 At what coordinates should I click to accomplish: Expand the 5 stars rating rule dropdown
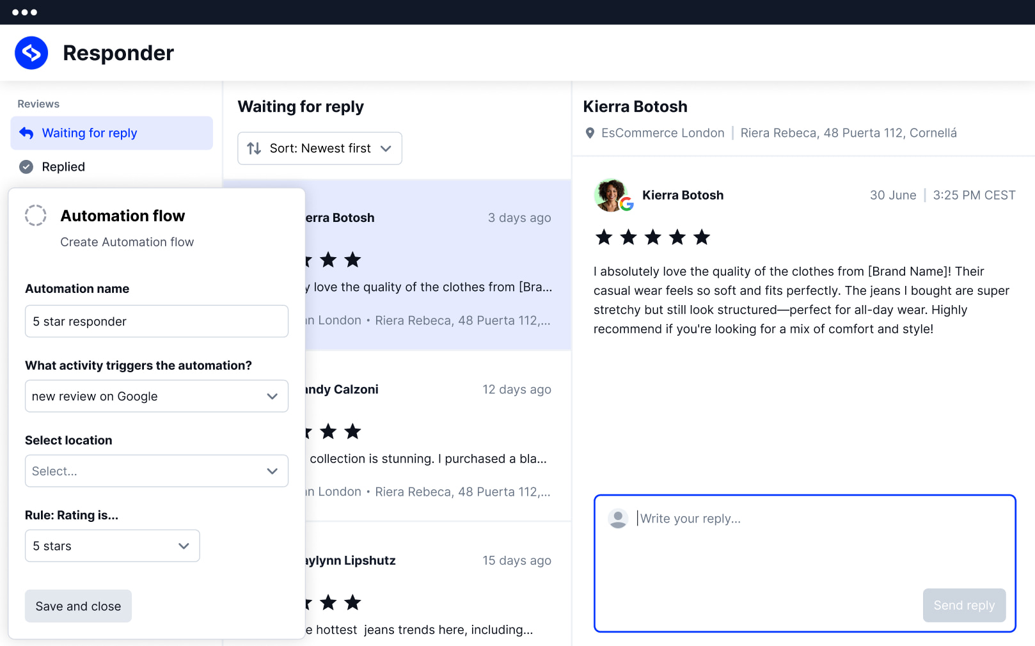[113, 546]
